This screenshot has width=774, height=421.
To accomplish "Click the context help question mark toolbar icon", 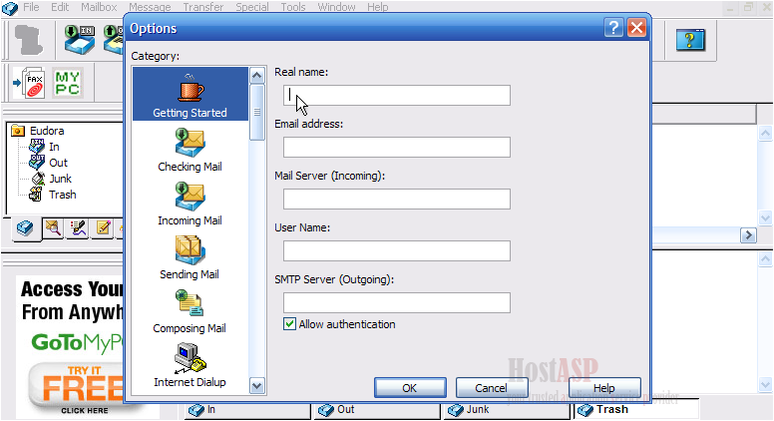I will coord(690,40).
